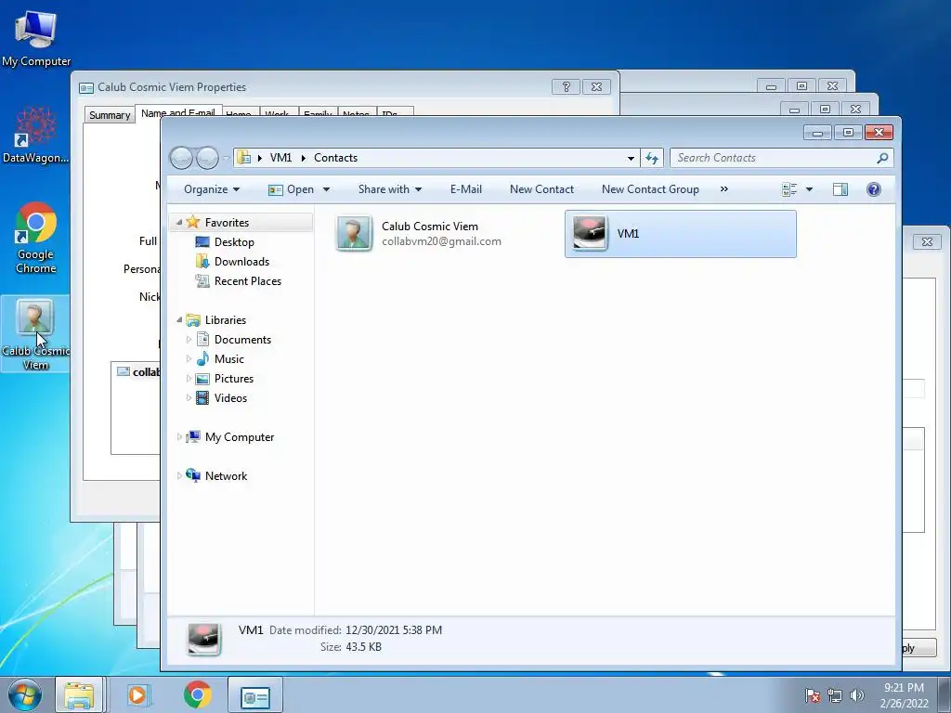The height and width of the screenshot is (713, 951).
Task: Go to Downloads in Favorites
Action: (241, 261)
